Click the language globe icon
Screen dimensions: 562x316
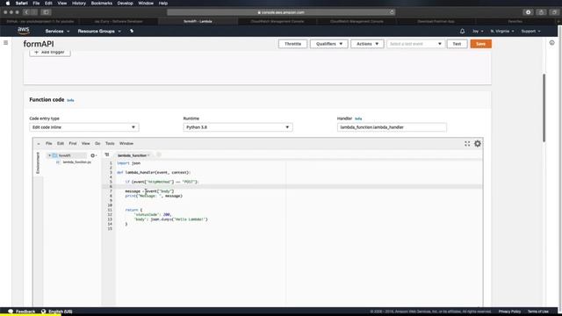43,312
